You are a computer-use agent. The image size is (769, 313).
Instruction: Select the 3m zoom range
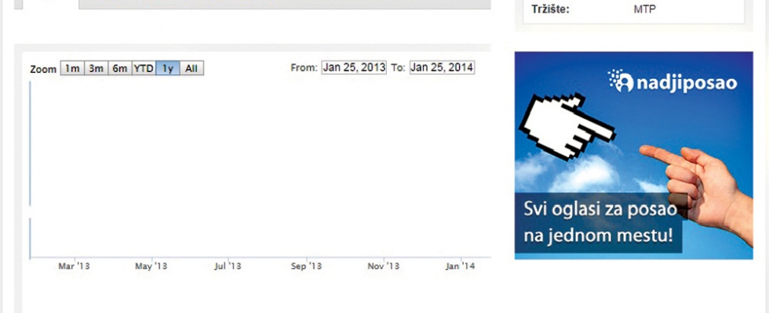click(96, 69)
